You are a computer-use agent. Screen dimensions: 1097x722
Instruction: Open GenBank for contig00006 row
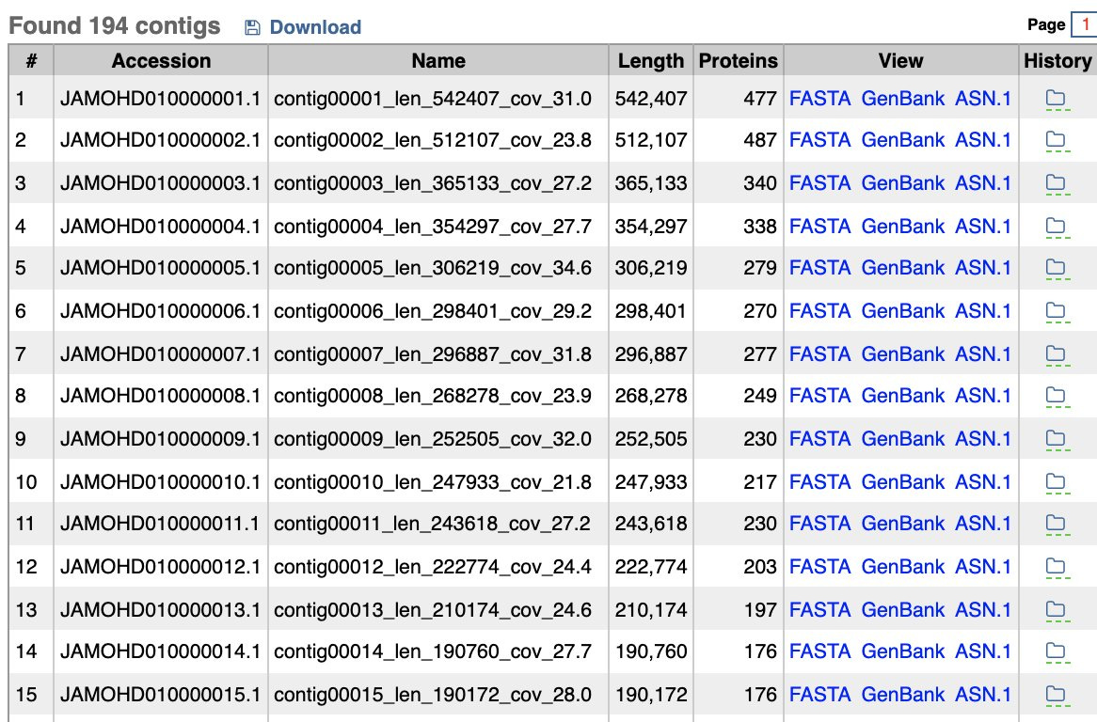pos(902,311)
